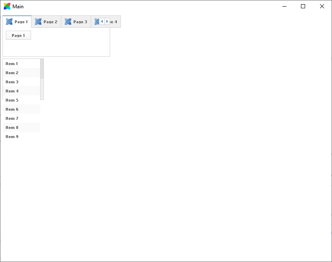
Task: Close the Main window
Action: pyautogui.click(x=322, y=6)
